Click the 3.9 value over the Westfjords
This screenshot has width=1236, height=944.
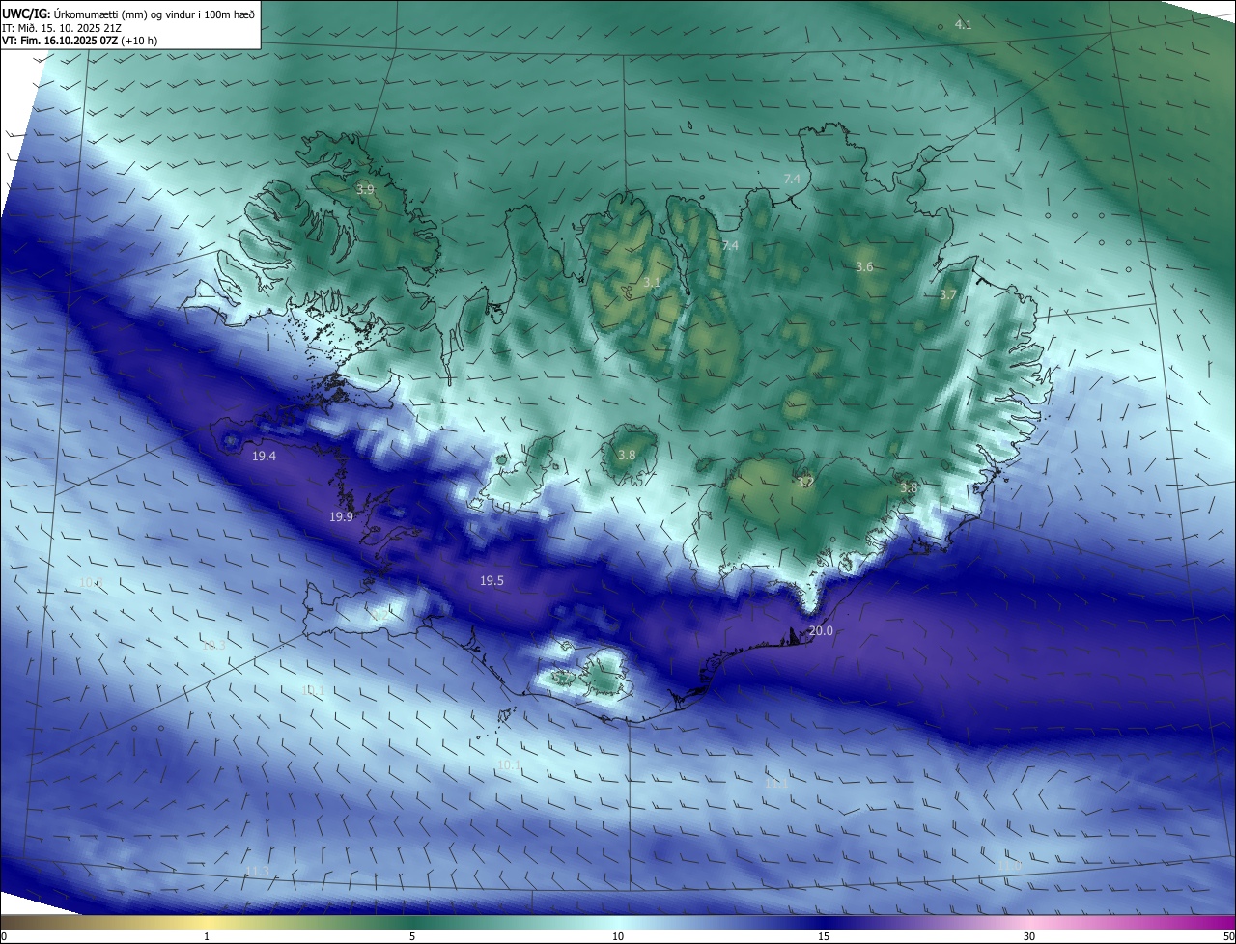365,190
